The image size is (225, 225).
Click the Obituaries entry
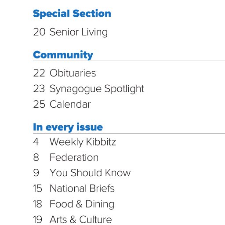click(73, 73)
